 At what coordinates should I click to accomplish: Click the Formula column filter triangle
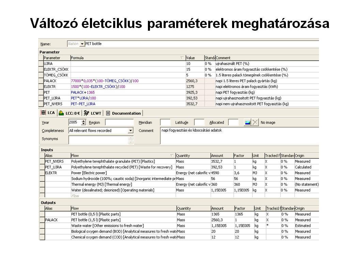point(182,58)
